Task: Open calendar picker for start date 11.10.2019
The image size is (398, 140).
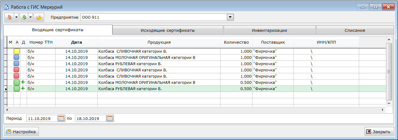Action: coord(61,118)
